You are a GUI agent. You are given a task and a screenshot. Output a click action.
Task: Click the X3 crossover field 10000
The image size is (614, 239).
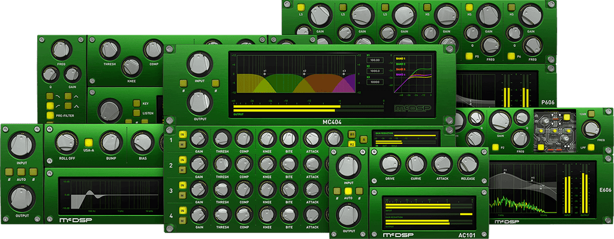point(375,82)
